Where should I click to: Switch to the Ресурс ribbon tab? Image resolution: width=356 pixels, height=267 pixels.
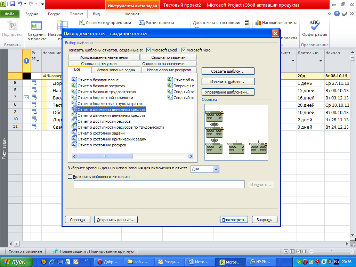[54, 14]
